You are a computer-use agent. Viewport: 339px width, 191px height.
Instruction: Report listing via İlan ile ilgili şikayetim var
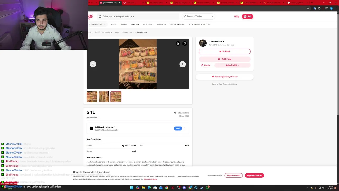coord(225,77)
